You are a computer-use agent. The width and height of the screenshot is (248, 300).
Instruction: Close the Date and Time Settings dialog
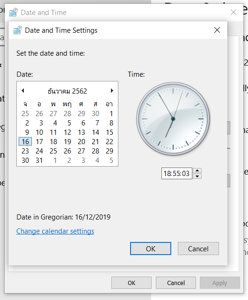point(217,30)
